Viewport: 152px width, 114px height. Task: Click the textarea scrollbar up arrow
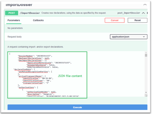tap(146, 53)
